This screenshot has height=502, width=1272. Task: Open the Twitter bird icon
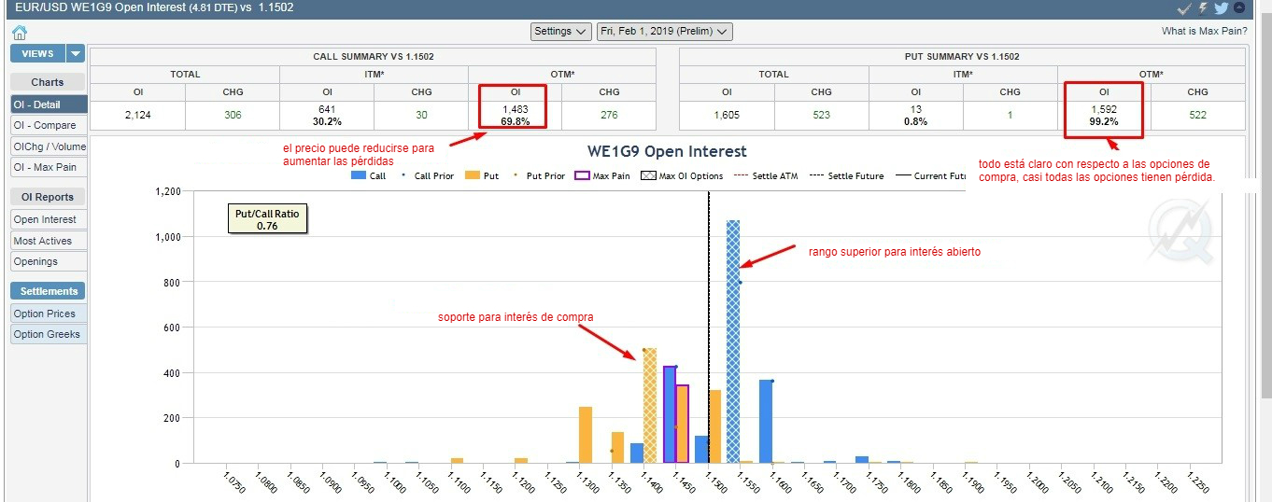[x=1221, y=7]
